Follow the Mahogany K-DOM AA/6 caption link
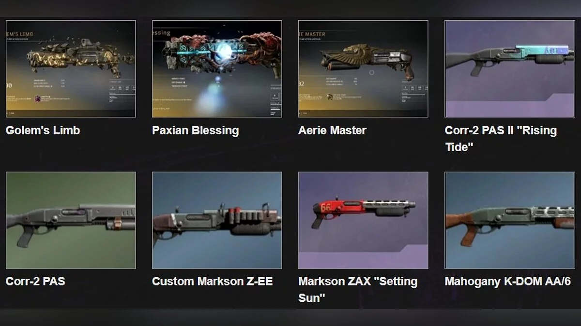The width and height of the screenshot is (581, 326). 507,282
